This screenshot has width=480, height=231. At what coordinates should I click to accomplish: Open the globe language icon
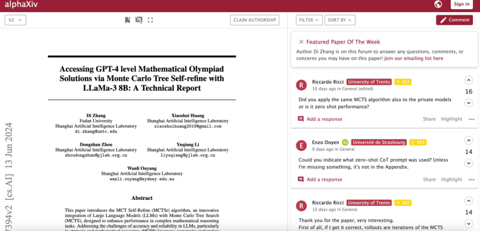438,4
